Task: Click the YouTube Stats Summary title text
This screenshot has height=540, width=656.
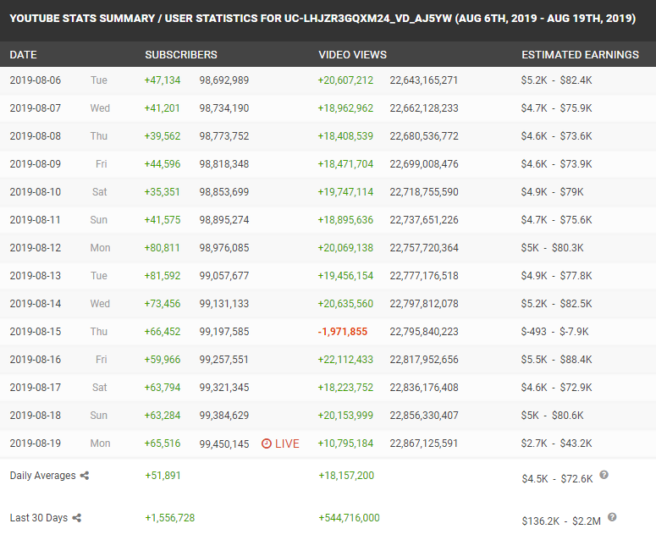Action: (x=322, y=19)
